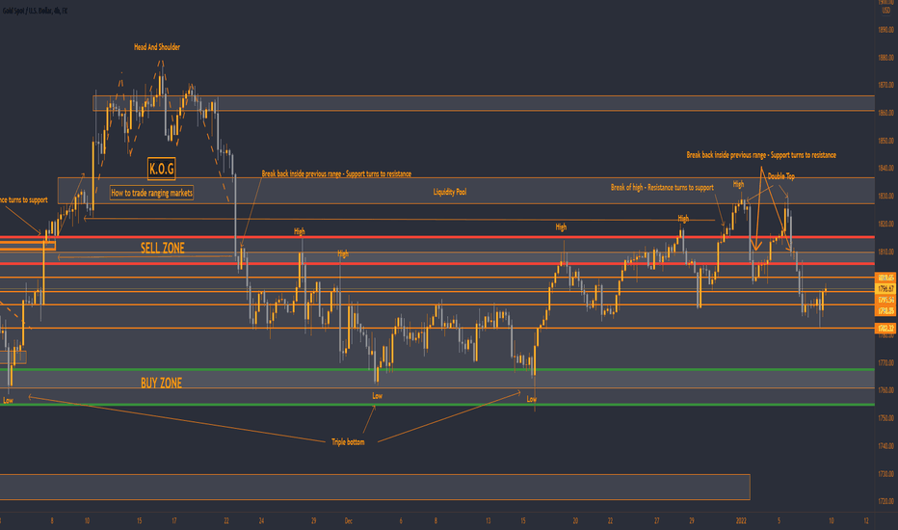
Task: Select the Triple bottom annotation
Action: click(348, 441)
